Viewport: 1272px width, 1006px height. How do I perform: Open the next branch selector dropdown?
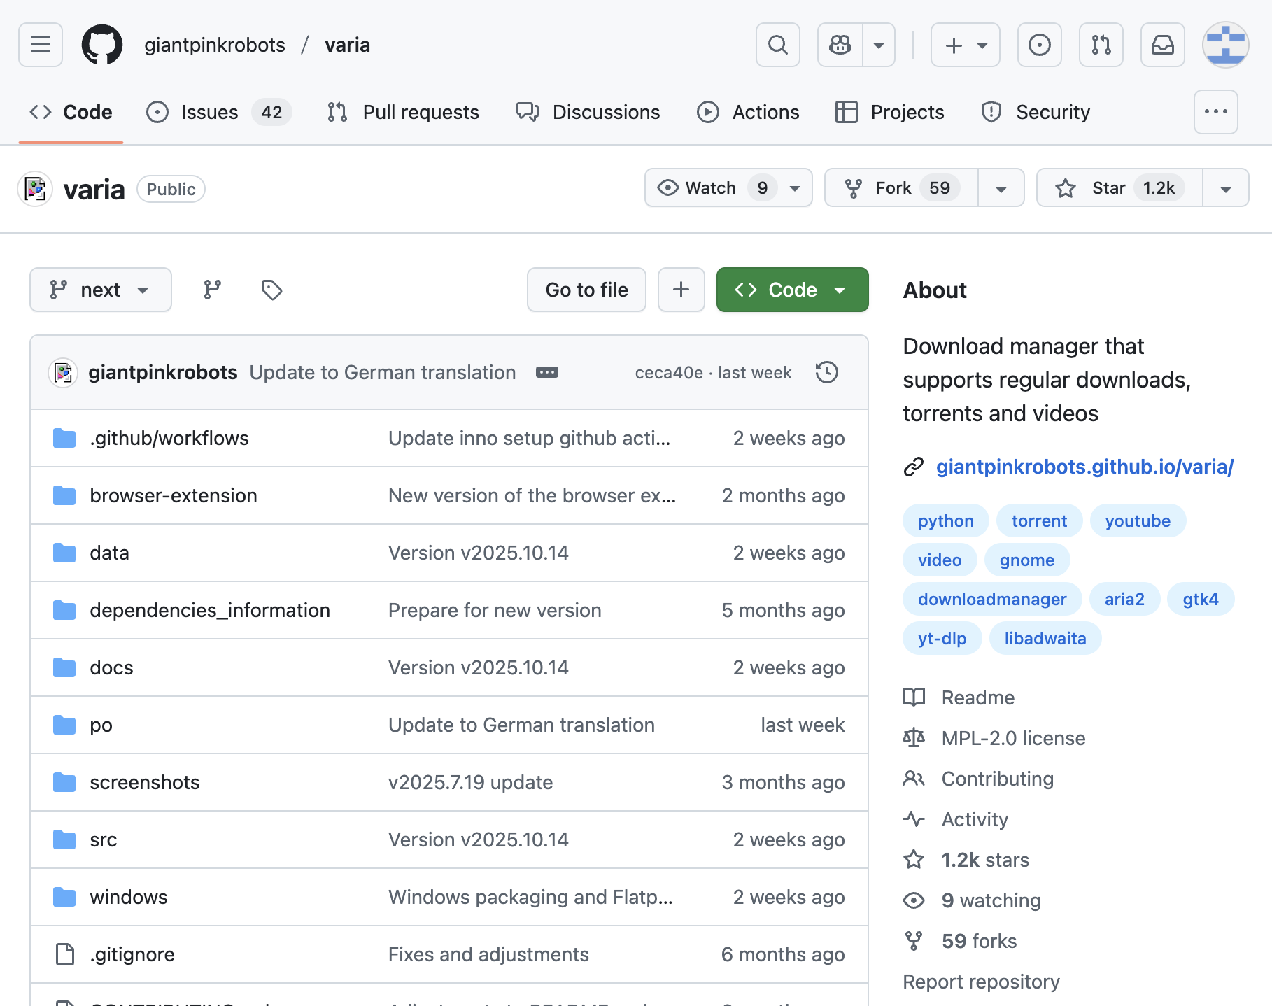pos(100,290)
